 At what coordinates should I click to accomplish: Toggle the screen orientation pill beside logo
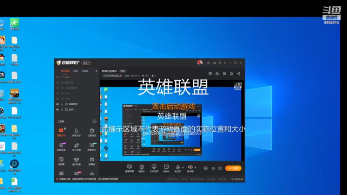coord(86,63)
